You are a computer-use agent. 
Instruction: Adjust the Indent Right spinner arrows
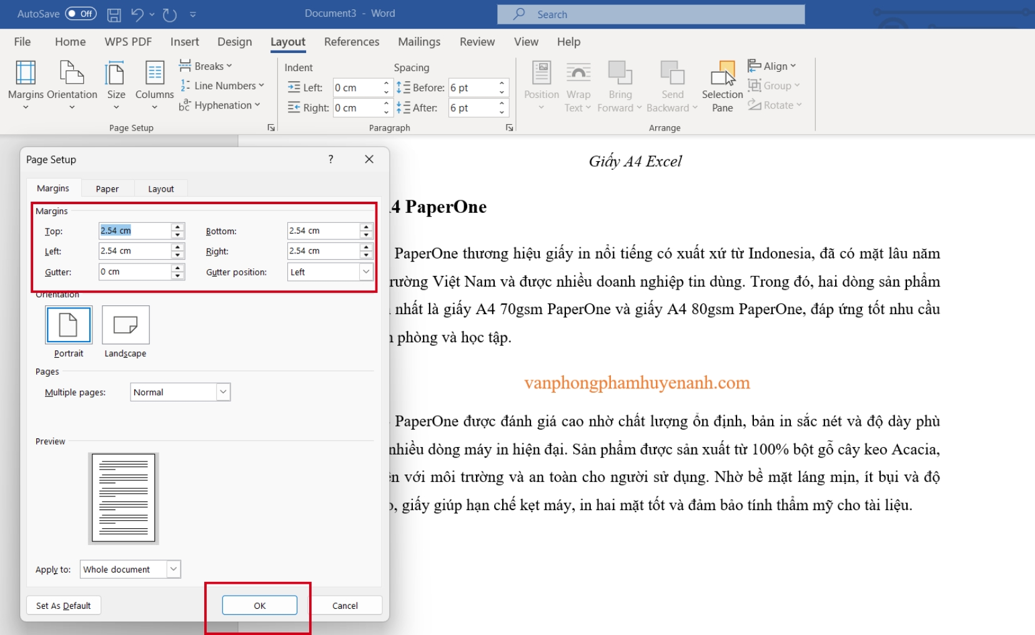[x=386, y=108]
